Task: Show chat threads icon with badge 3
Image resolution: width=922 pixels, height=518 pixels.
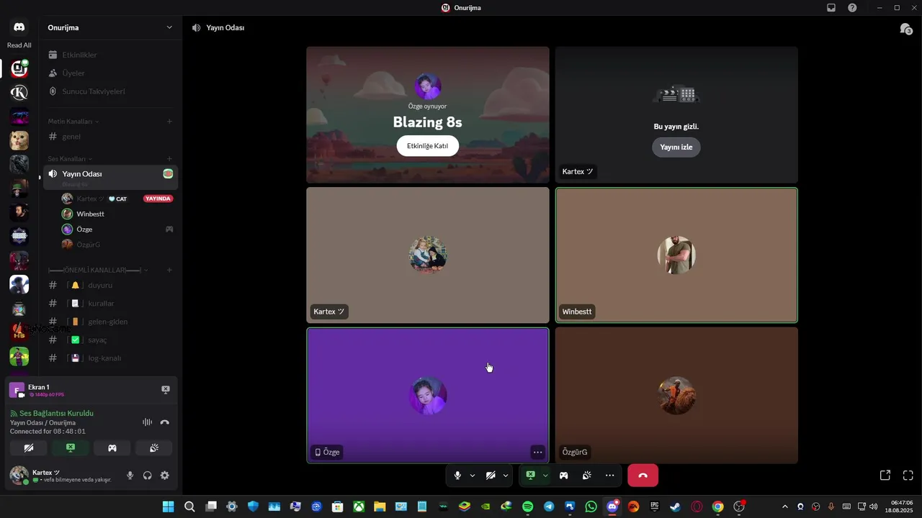Action: tap(905, 28)
